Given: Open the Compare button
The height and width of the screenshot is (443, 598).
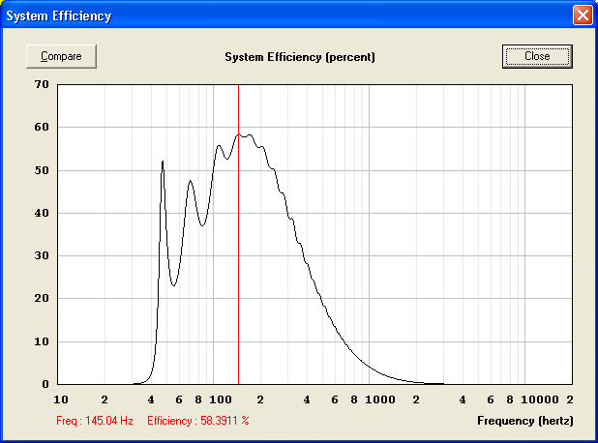Looking at the screenshot, I should click(x=61, y=56).
